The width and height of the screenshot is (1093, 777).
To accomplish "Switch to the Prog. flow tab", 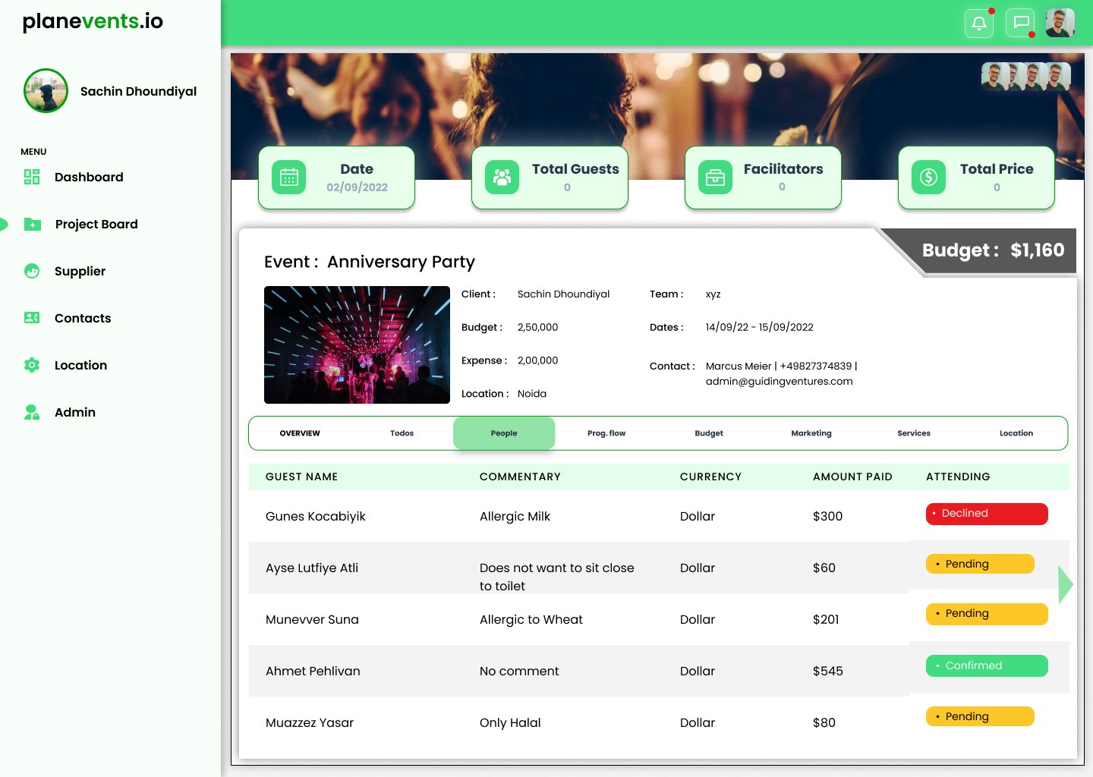I will coord(606,433).
